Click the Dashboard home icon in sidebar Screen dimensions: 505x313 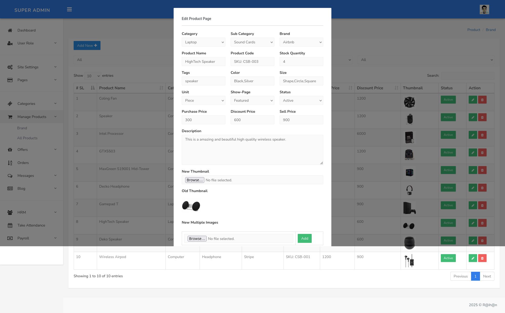pyautogui.click(x=10, y=30)
